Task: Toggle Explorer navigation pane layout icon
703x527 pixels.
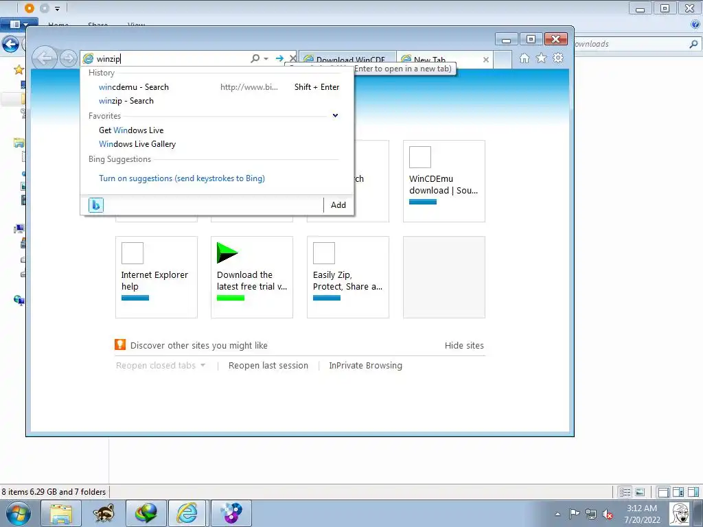Action: (x=663, y=492)
